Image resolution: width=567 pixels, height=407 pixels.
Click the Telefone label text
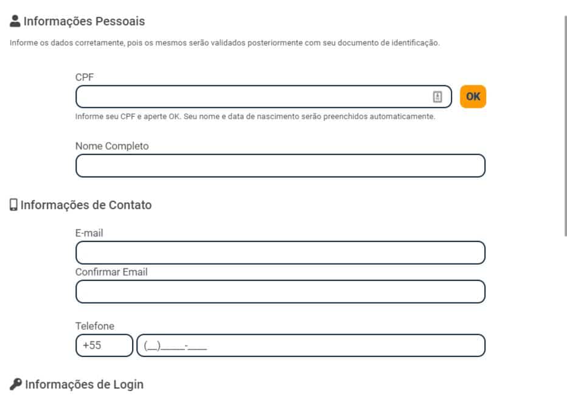[x=95, y=326]
